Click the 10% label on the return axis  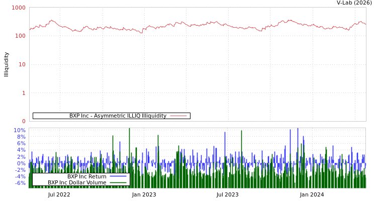(19, 131)
